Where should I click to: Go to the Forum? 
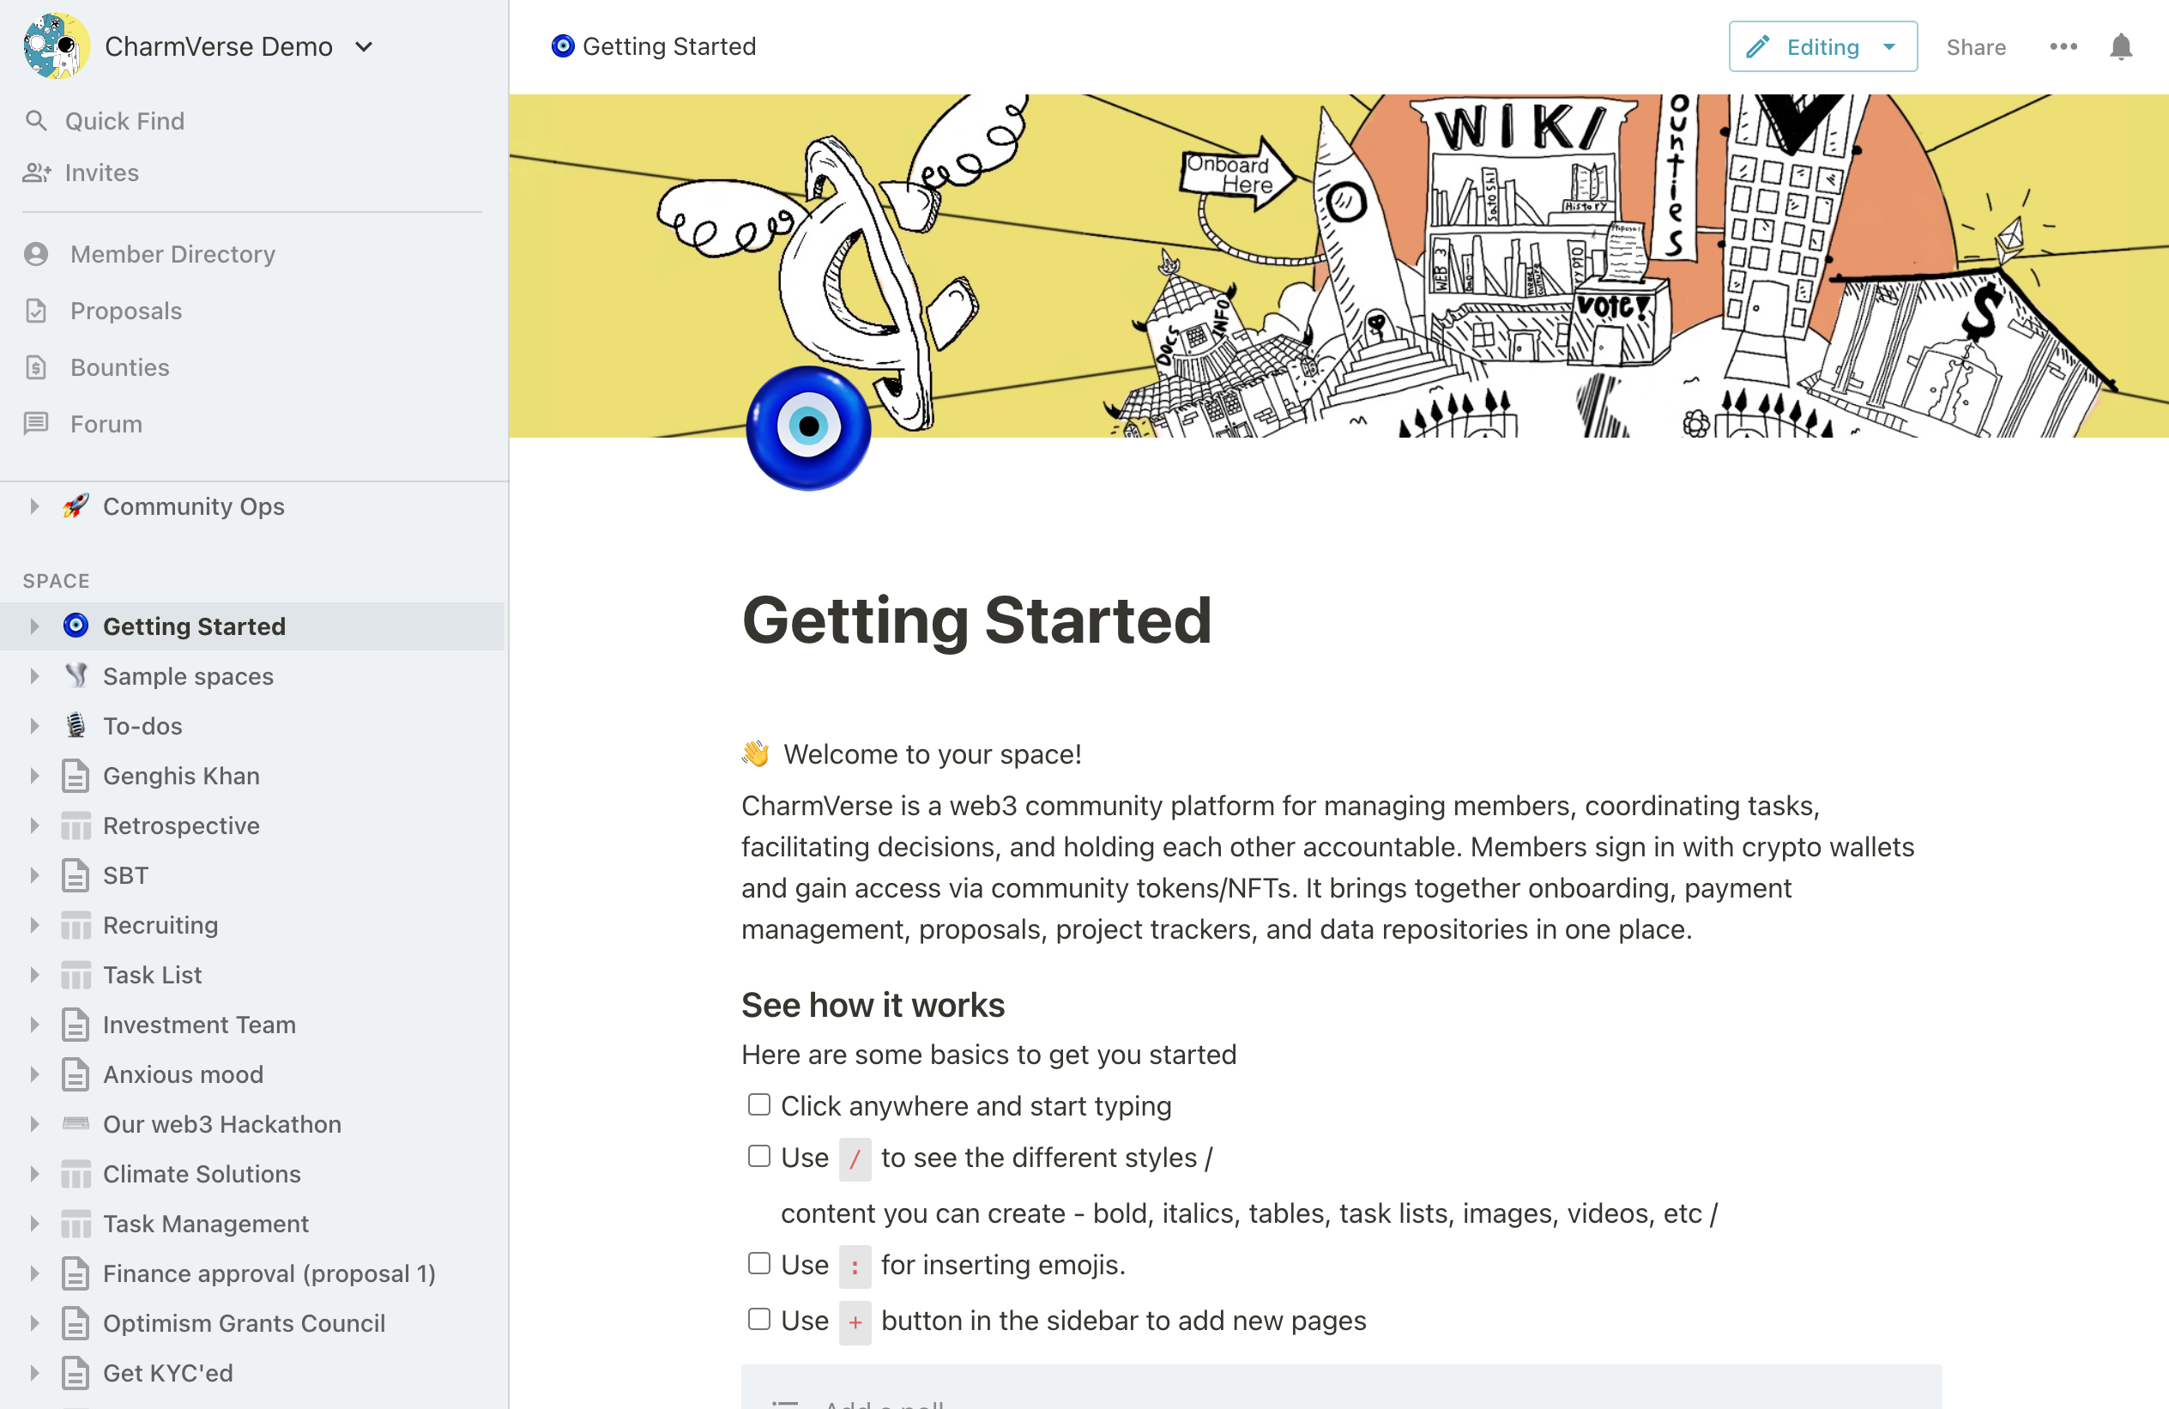click(x=106, y=424)
